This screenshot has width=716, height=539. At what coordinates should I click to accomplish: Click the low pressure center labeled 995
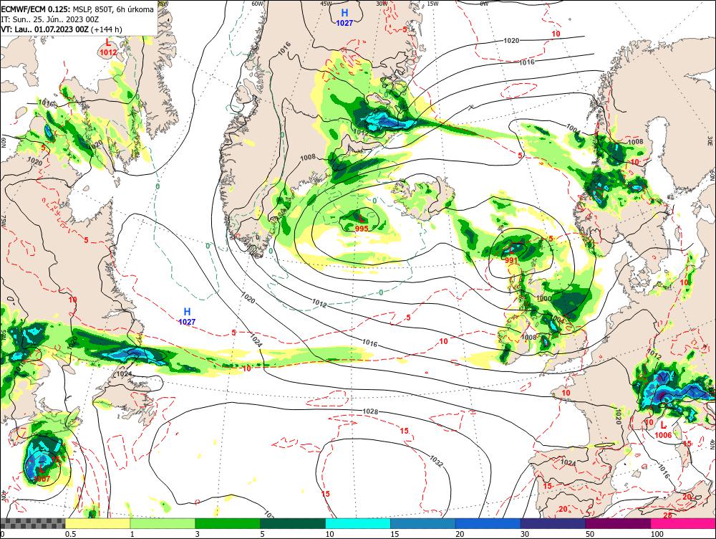(x=361, y=224)
